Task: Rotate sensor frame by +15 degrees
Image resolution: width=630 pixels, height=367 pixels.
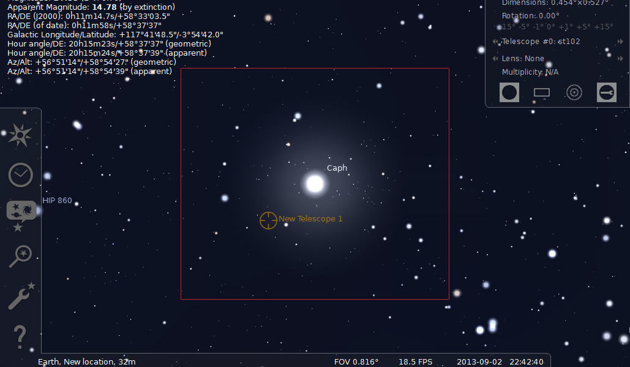Action: pos(604,27)
